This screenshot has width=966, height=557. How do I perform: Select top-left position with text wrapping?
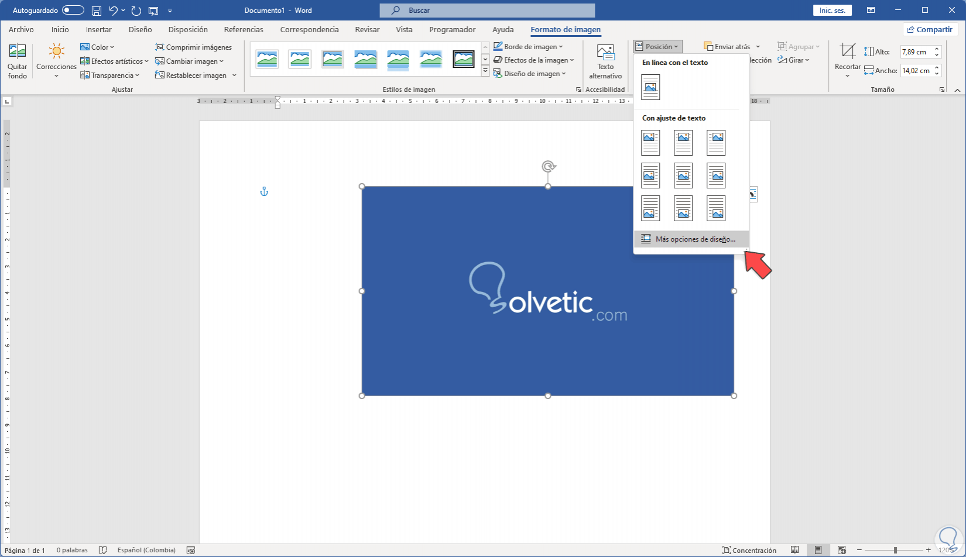tap(650, 143)
